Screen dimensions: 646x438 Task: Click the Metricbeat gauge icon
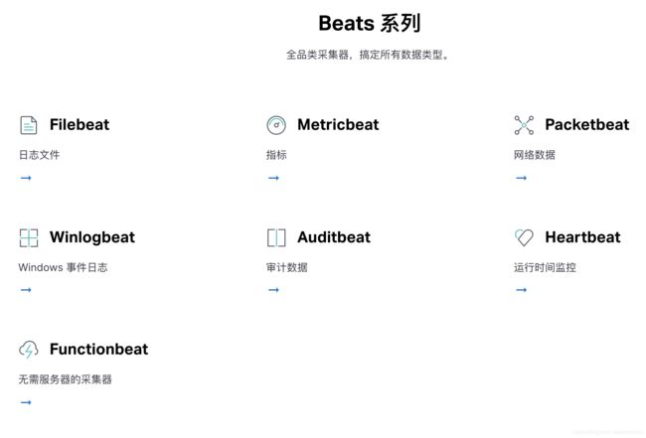[x=276, y=125]
